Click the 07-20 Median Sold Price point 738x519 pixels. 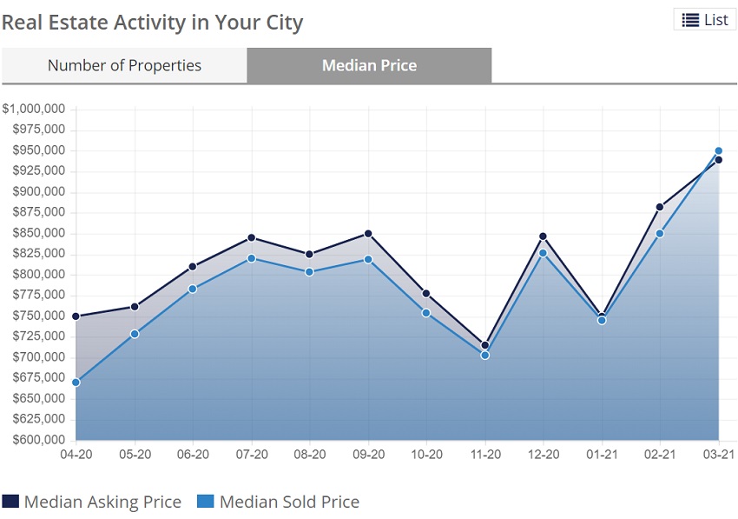point(252,258)
